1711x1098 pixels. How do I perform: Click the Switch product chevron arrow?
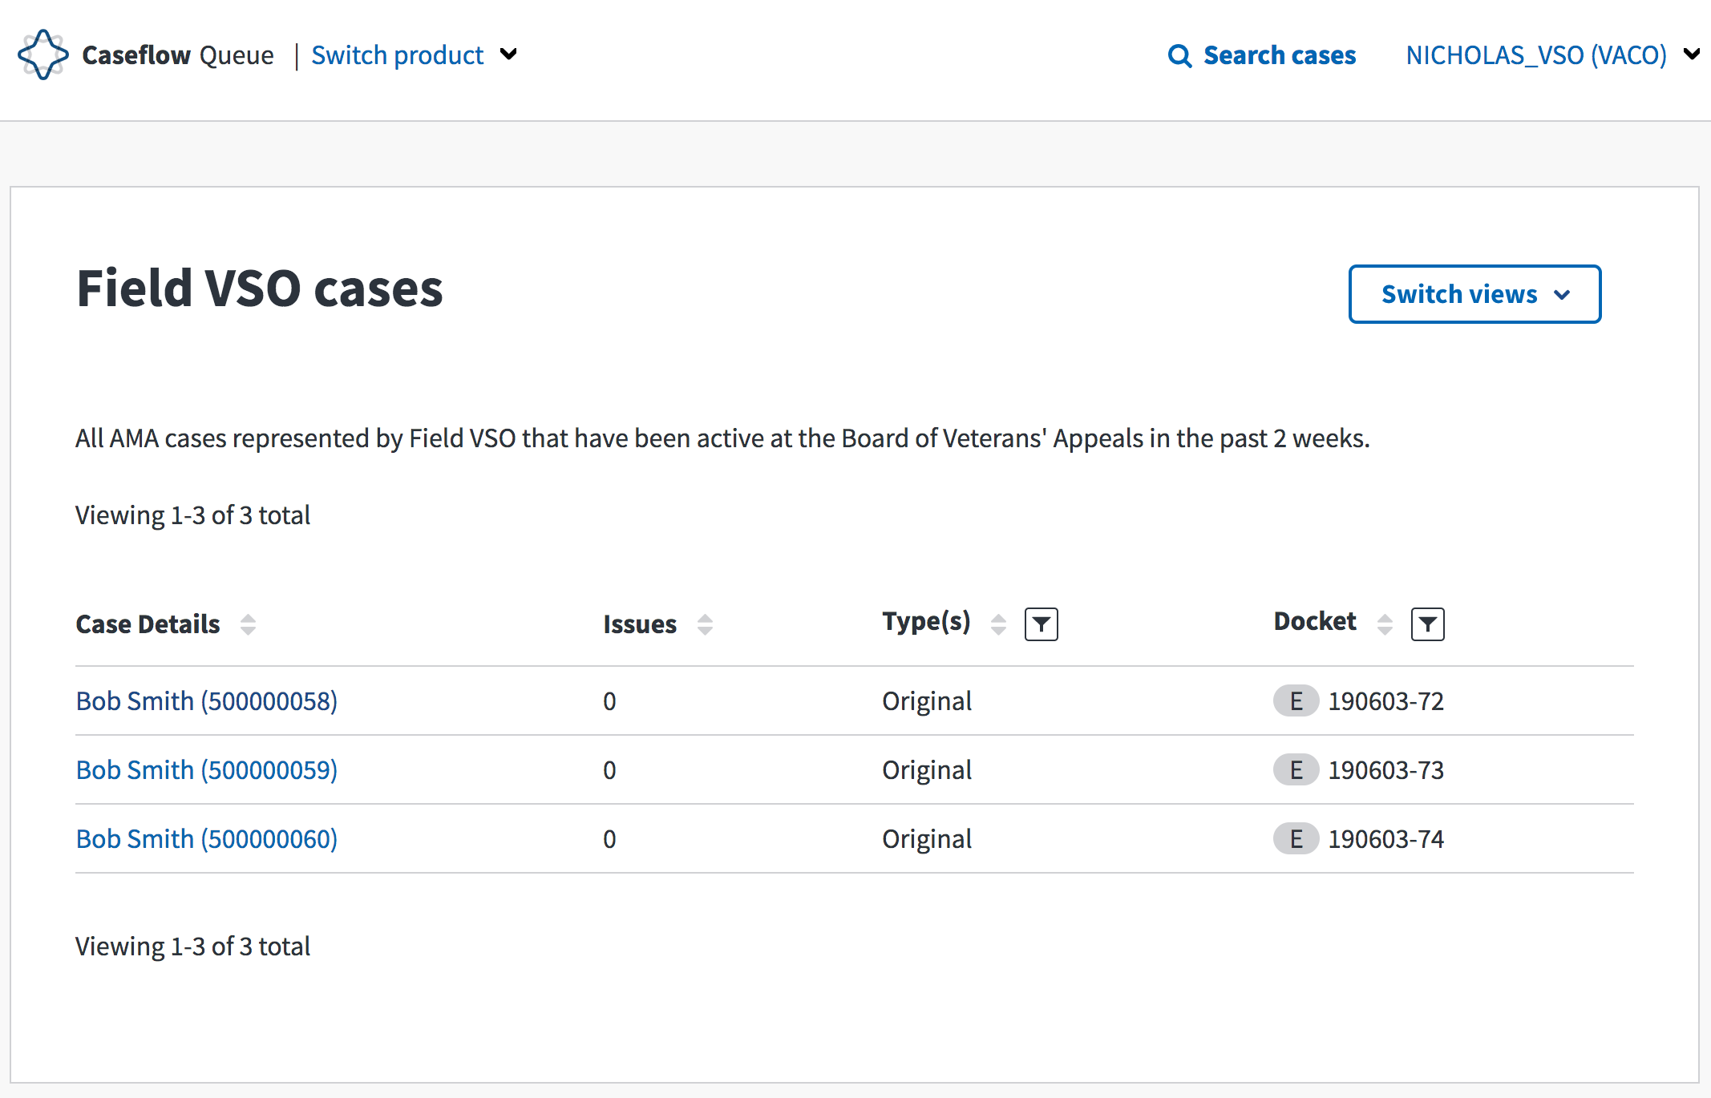click(x=508, y=54)
